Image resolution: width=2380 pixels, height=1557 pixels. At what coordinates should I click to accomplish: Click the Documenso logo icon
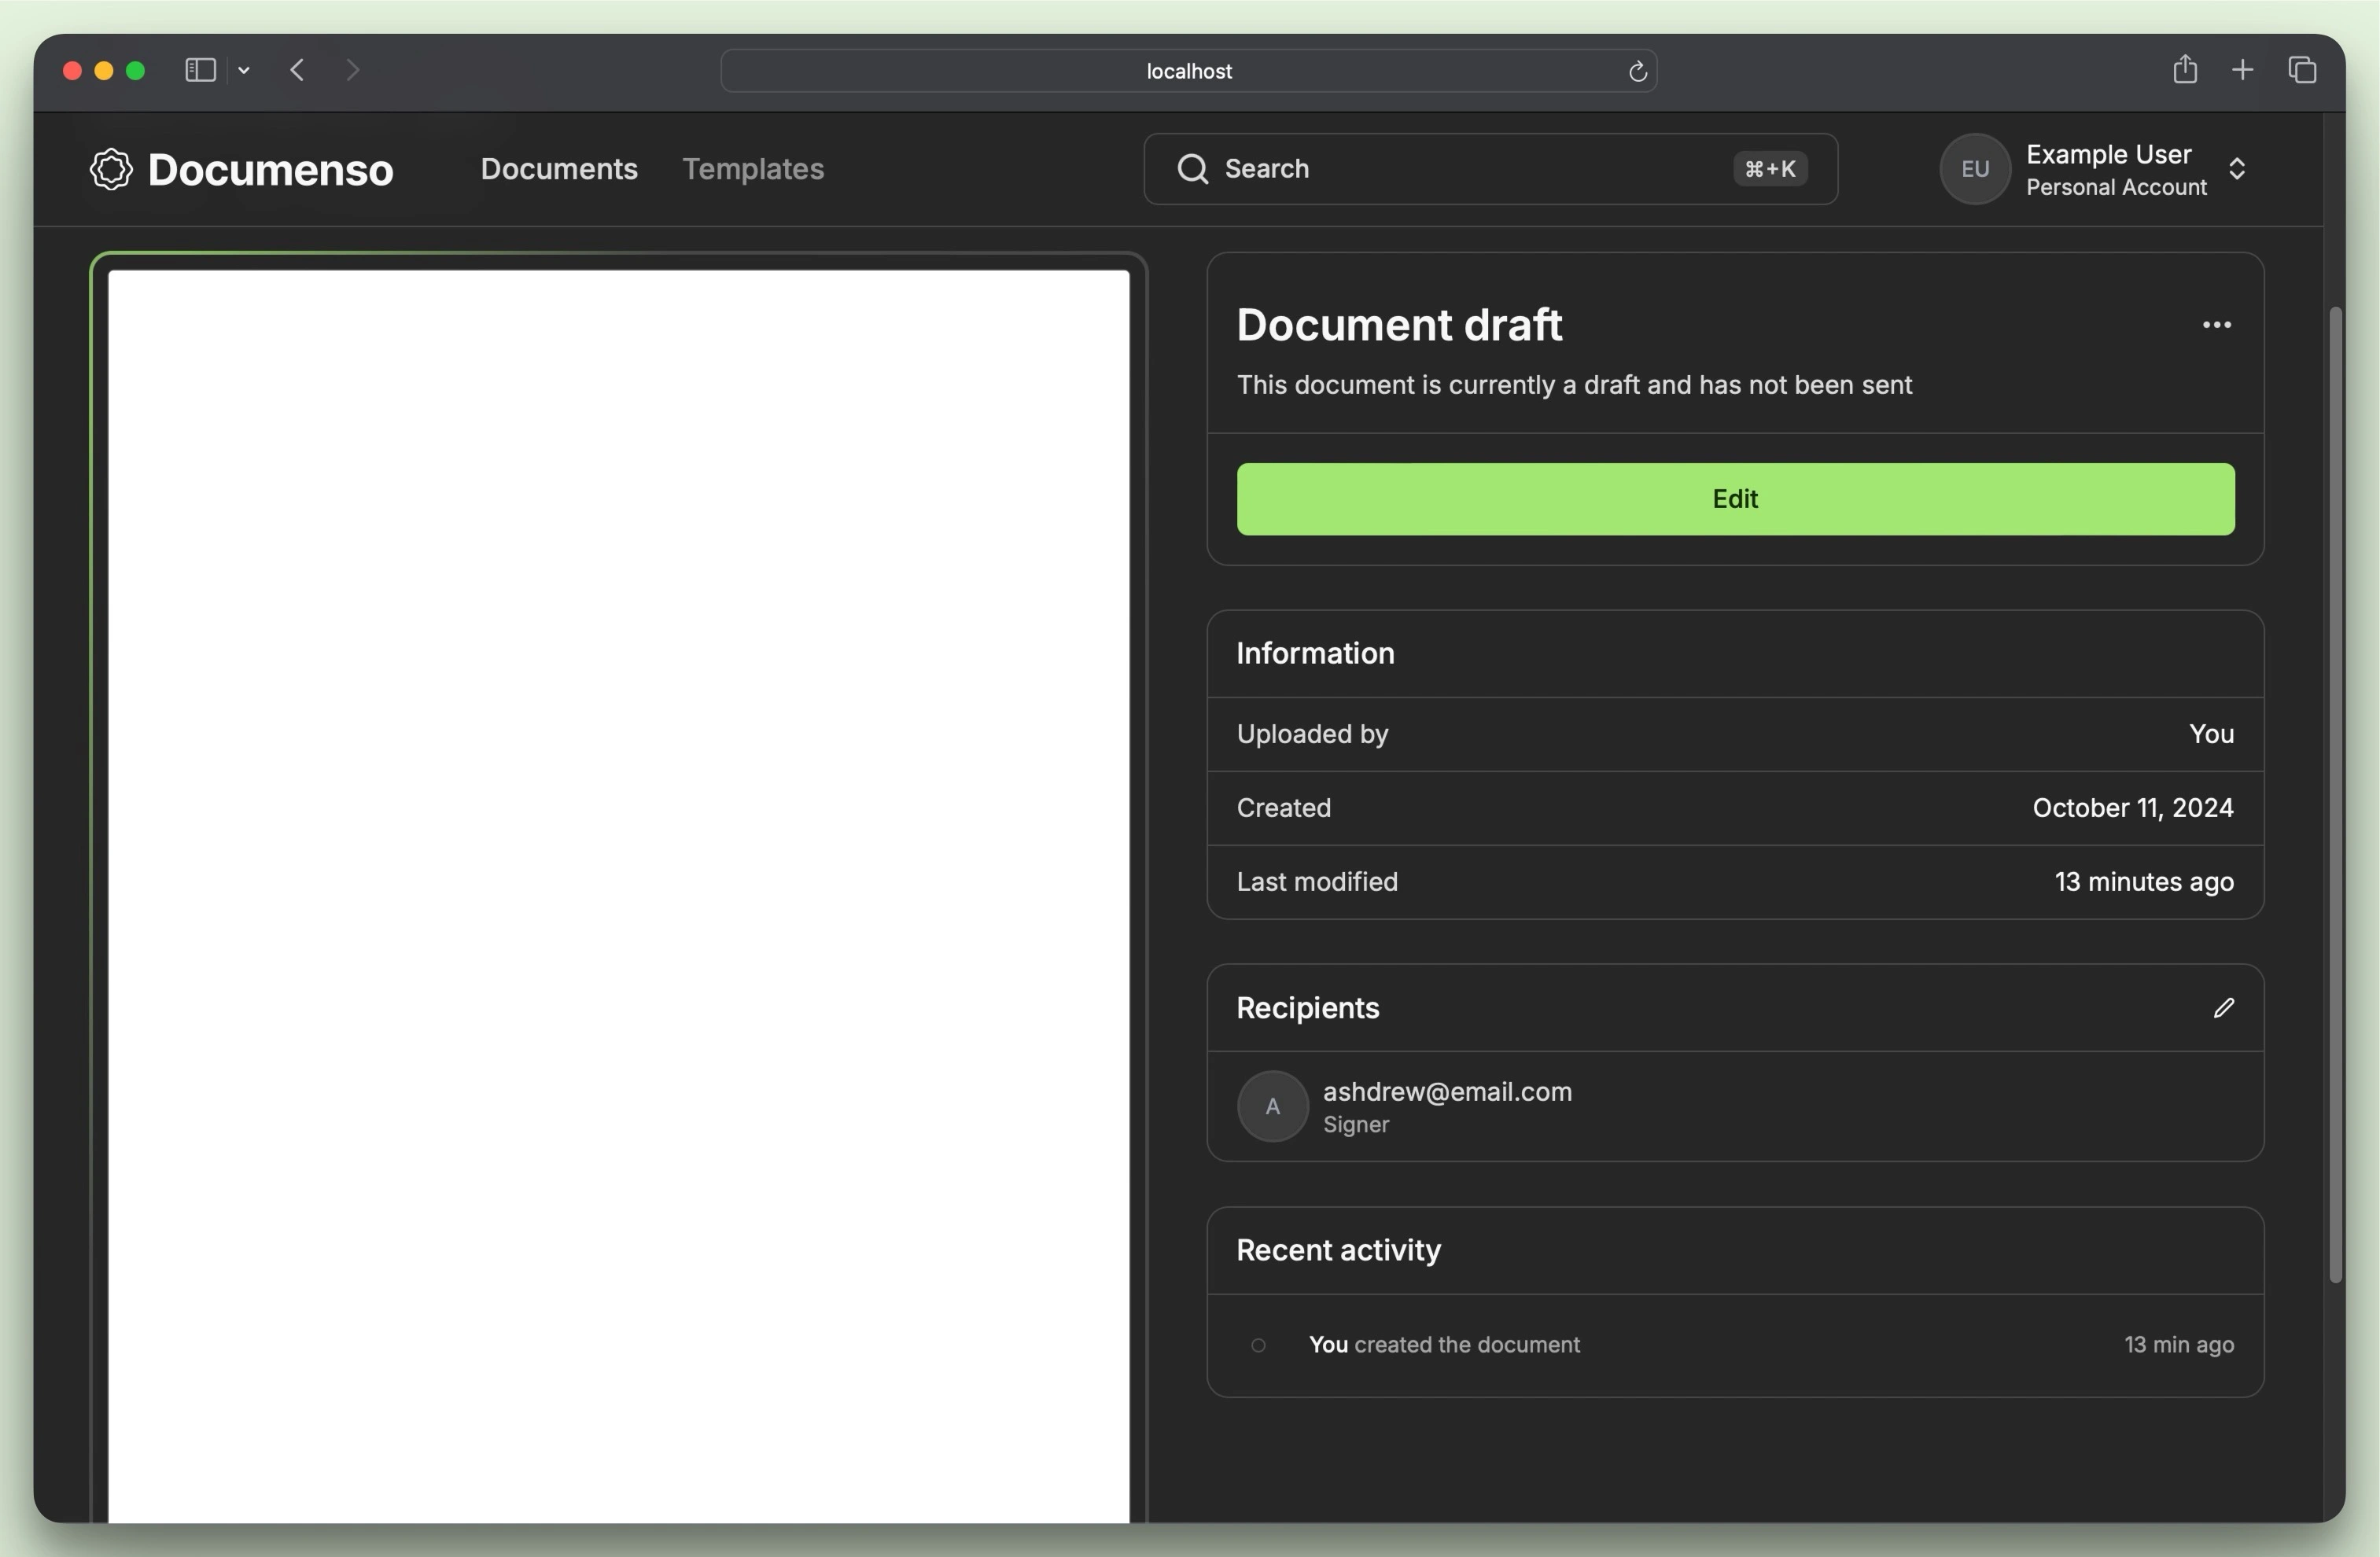point(109,168)
